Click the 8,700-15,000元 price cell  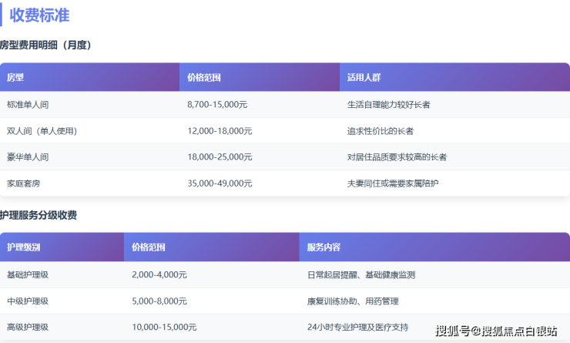[217, 104]
